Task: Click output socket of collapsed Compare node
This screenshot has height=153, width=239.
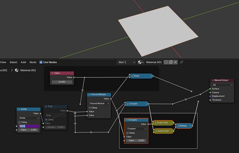Action: [149, 104]
